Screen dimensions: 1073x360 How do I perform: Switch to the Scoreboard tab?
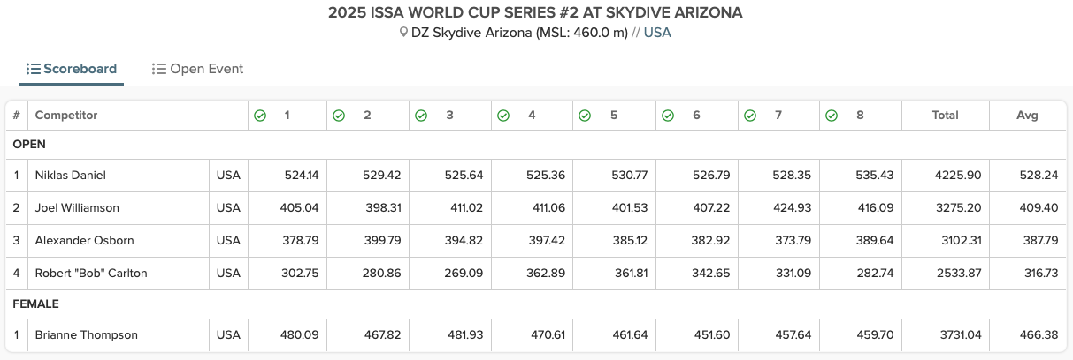pos(72,69)
